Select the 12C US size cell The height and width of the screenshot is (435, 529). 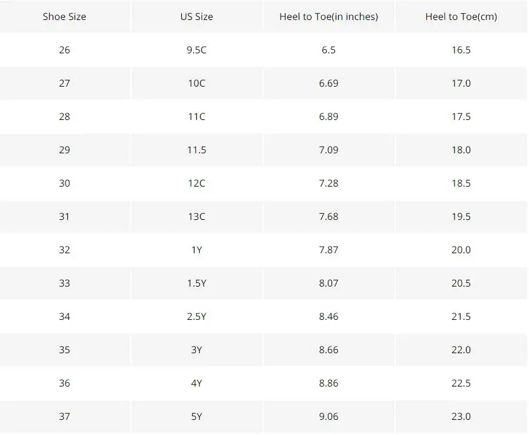click(197, 183)
